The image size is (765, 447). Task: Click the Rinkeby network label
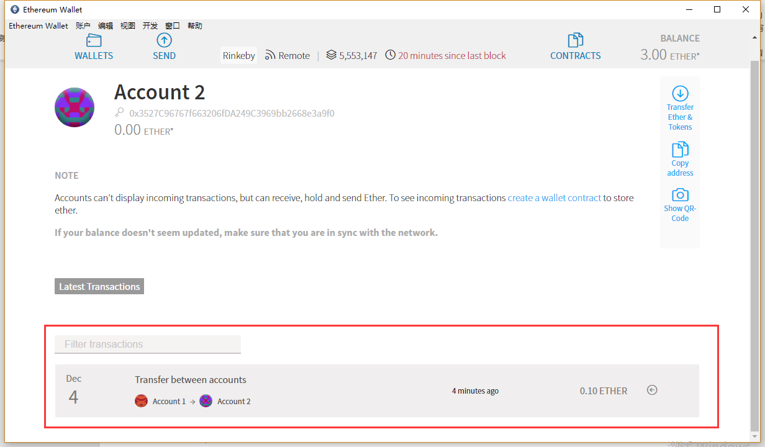(239, 55)
